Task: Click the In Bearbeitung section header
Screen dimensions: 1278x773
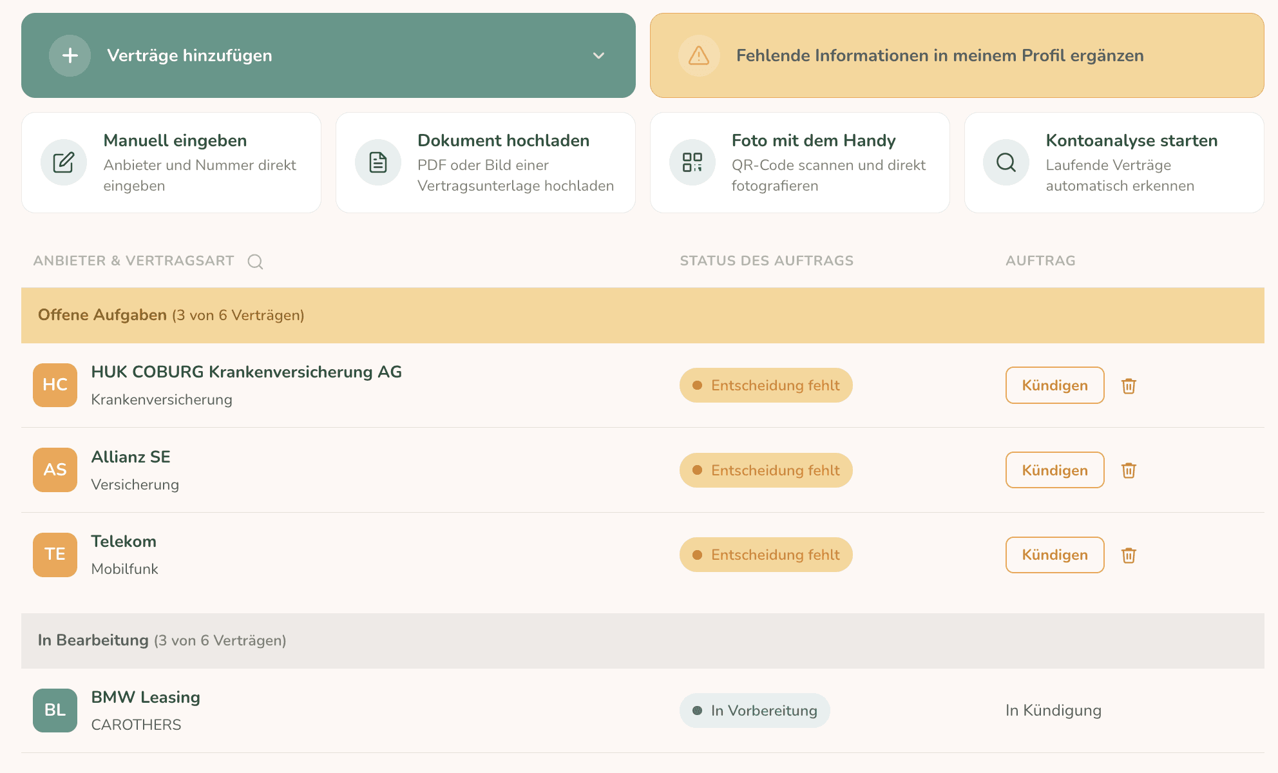Action: coord(643,641)
